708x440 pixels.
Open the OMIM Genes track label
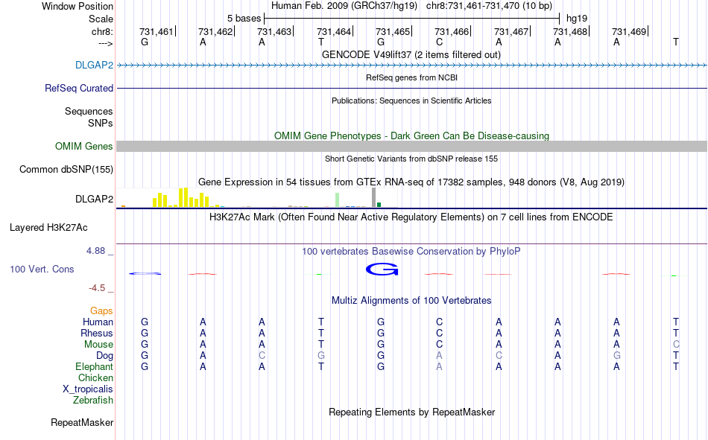point(83,146)
